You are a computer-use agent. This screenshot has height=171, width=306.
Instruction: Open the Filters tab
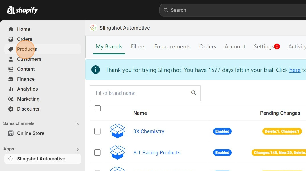click(138, 46)
